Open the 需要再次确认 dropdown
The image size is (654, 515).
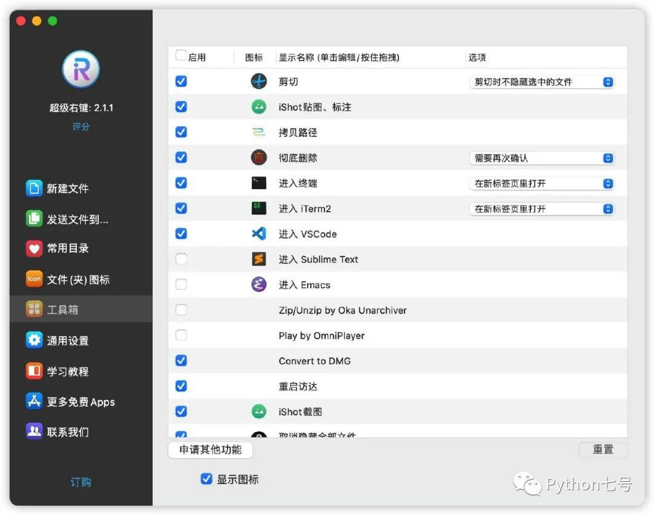coord(542,159)
